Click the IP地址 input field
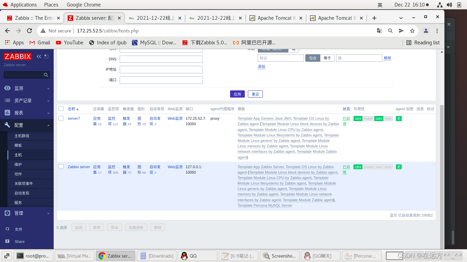Screen dimensions: 467x262 [x=161, y=70]
